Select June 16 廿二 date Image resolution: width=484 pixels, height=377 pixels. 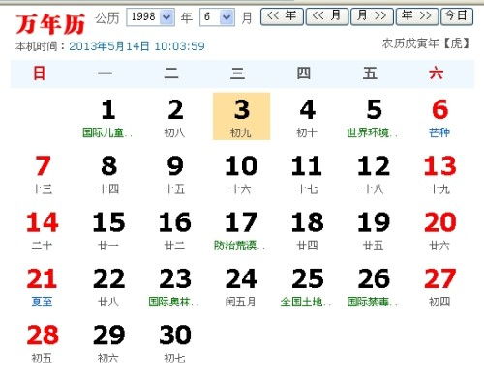click(x=175, y=230)
